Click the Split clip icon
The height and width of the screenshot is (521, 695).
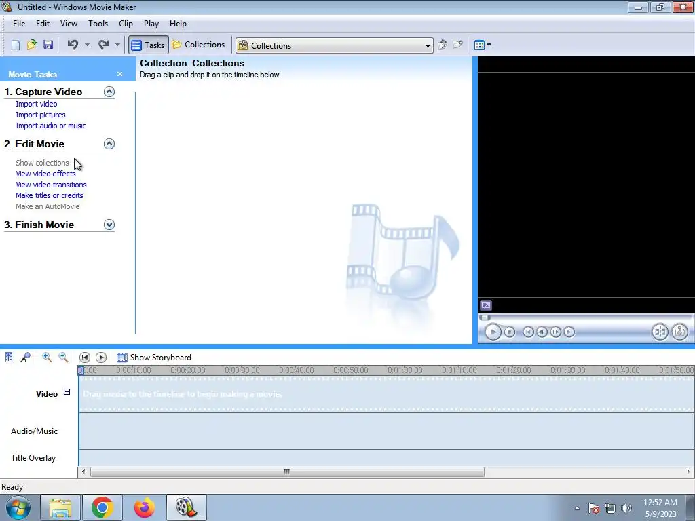(x=660, y=332)
